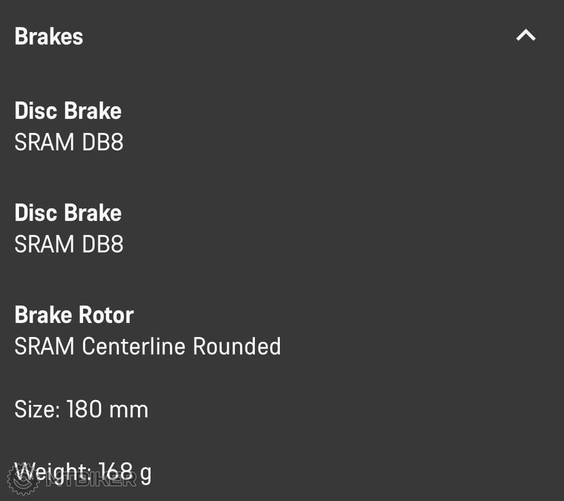The height and width of the screenshot is (501, 564).
Task: Click "SRAM" in the Brake Rotor value
Action: (45, 346)
